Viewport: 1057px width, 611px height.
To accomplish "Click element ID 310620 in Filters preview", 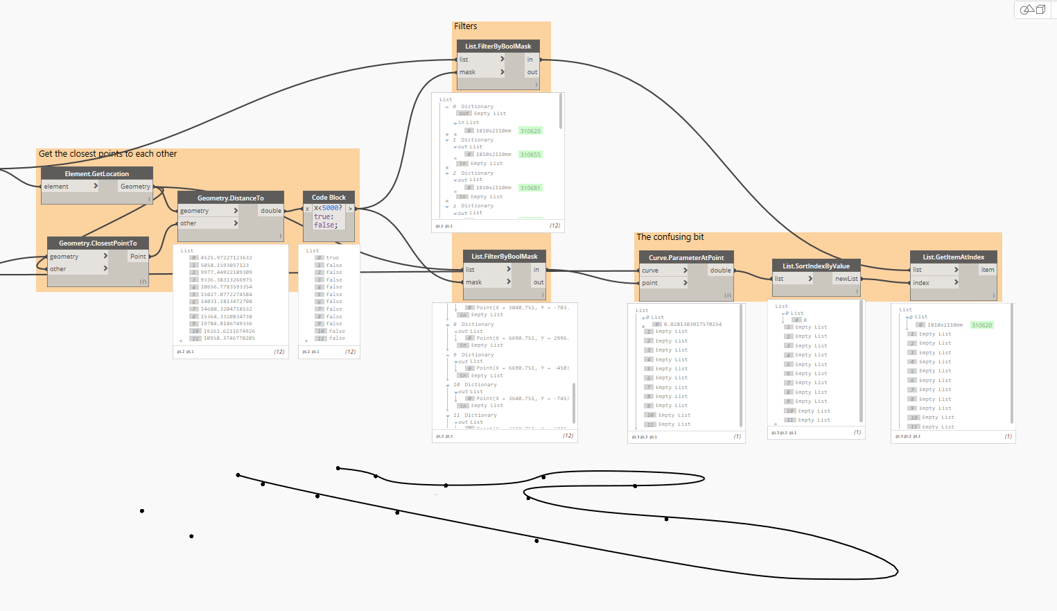I will point(530,131).
